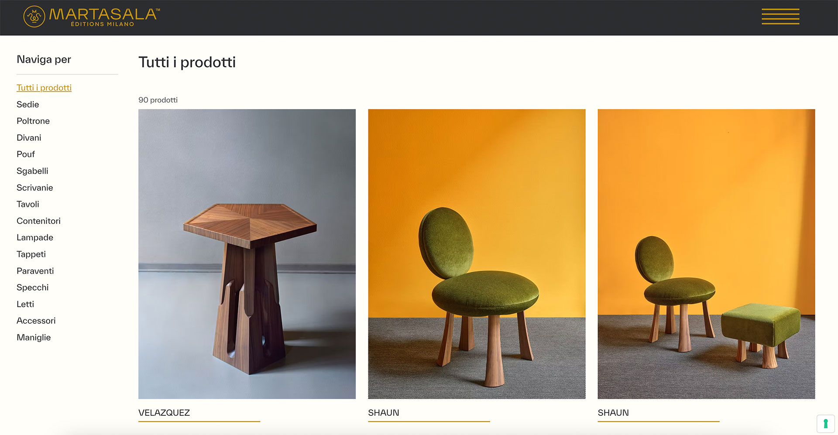Select Tutti i prodotti in sidebar

tap(44, 88)
